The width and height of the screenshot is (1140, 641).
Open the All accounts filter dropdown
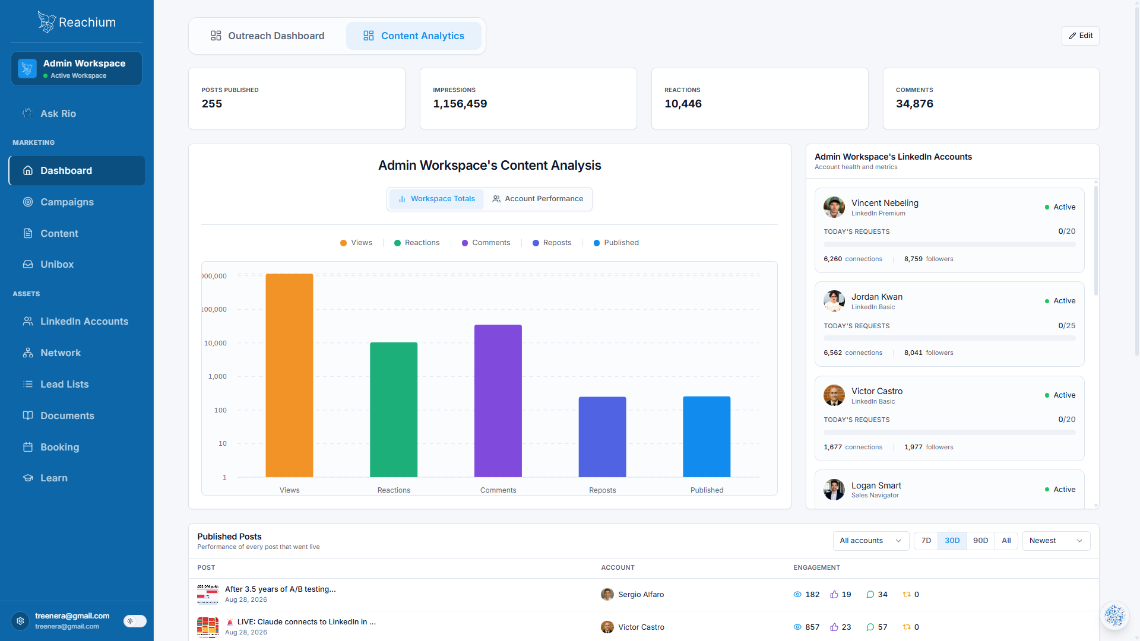(x=870, y=541)
